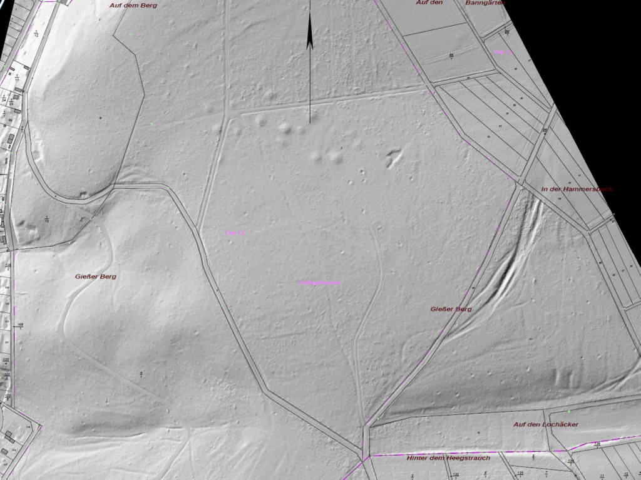Click the crescent-shaped mound east of the barrows
The height and width of the screenshot is (480, 641).
pyautogui.click(x=393, y=156)
